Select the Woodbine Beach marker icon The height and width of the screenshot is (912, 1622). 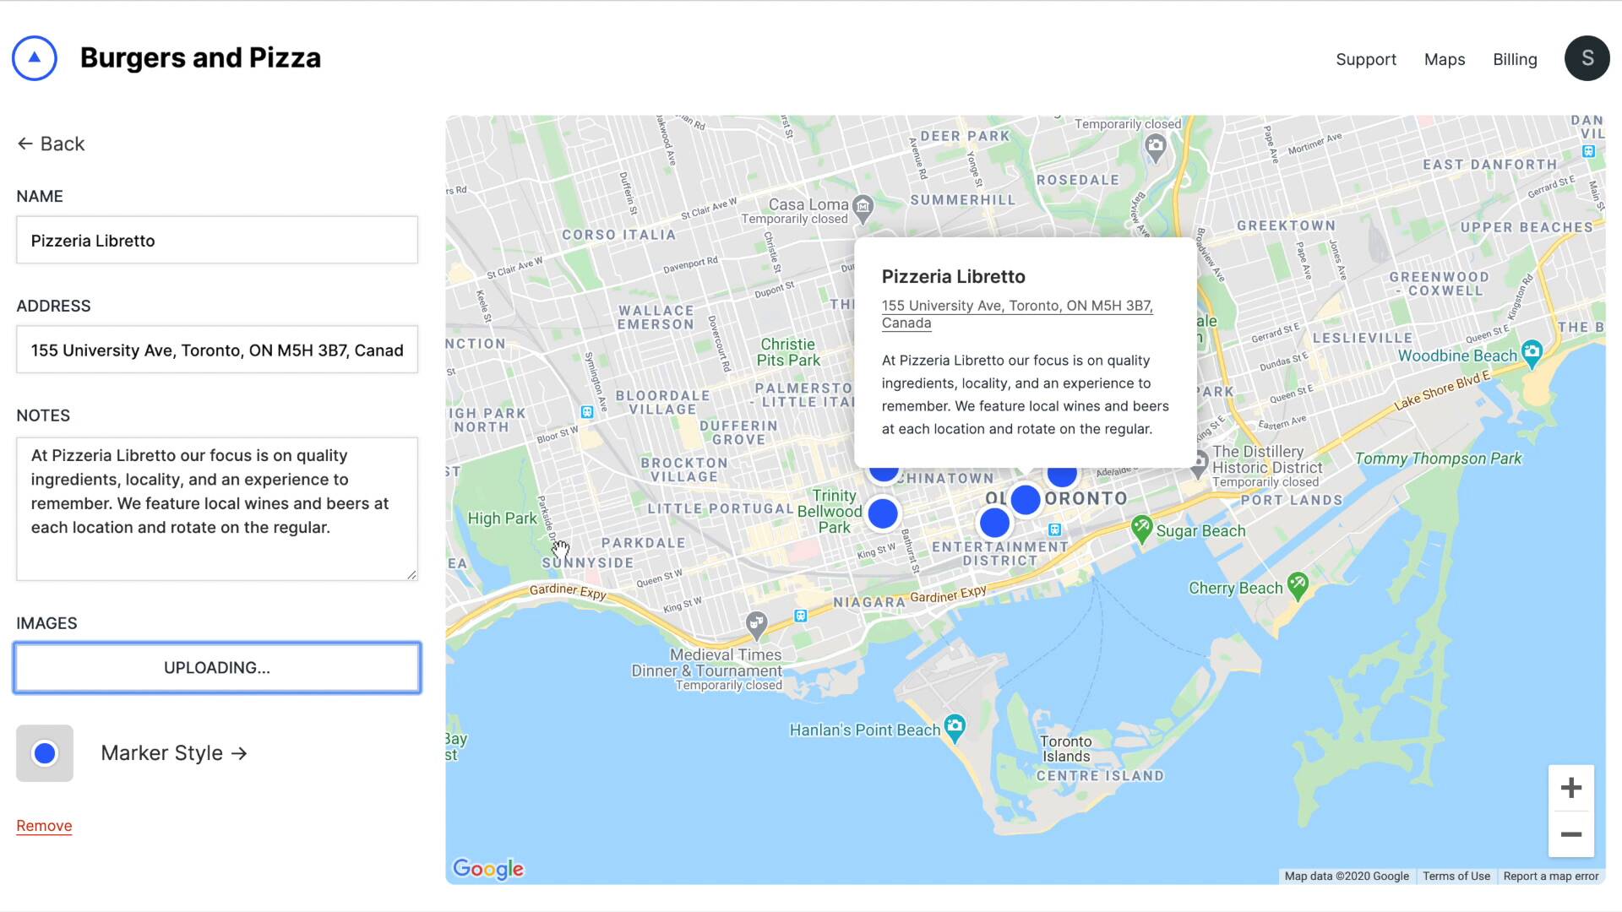coord(1532,352)
